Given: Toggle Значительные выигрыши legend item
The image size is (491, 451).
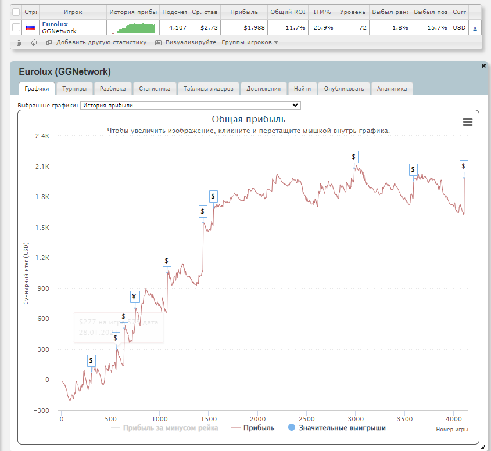Looking at the screenshot, I should coord(337,428).
